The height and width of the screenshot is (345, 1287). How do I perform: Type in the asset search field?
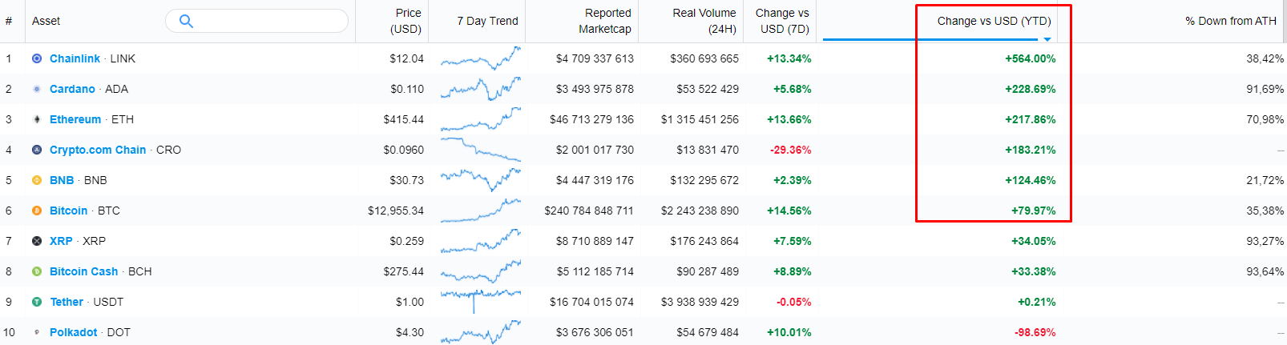(268, 21)
